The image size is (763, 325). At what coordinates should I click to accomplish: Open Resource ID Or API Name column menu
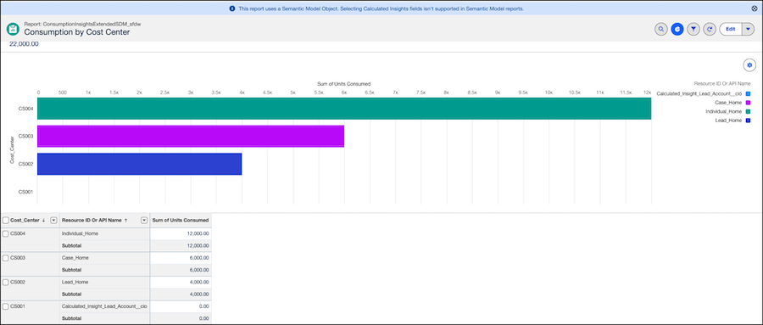pos(144,221)
